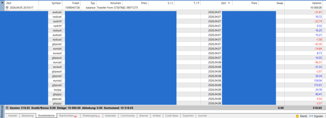Switch to the Experten tab

(188, 116)
